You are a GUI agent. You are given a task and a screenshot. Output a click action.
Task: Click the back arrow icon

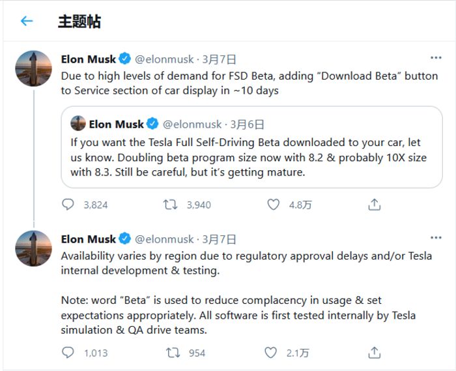[27, 21]
